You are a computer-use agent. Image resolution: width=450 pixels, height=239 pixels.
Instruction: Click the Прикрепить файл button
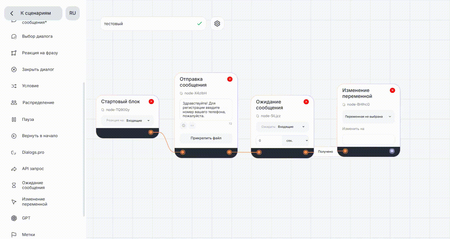pos(206,138)
